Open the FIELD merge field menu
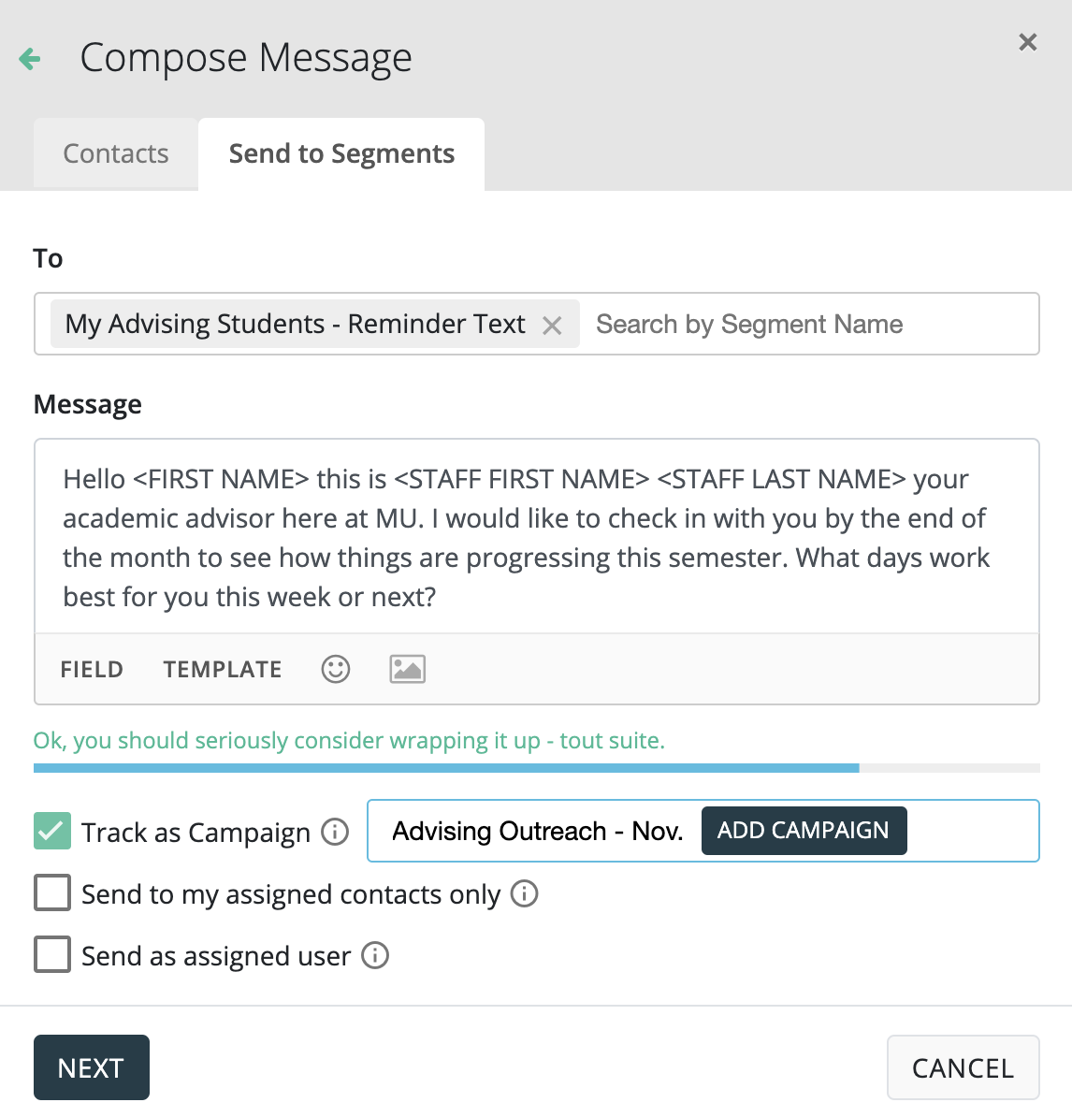The width and height of the screenshot is (1072, 1117). pos(92,670)
